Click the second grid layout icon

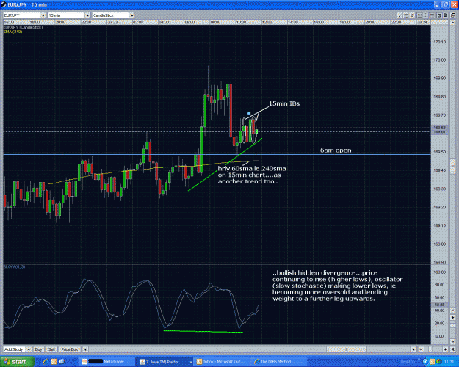(x=426, y=15)
